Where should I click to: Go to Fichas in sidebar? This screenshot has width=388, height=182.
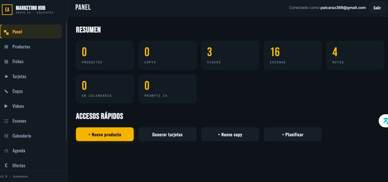tap(31, 62)
